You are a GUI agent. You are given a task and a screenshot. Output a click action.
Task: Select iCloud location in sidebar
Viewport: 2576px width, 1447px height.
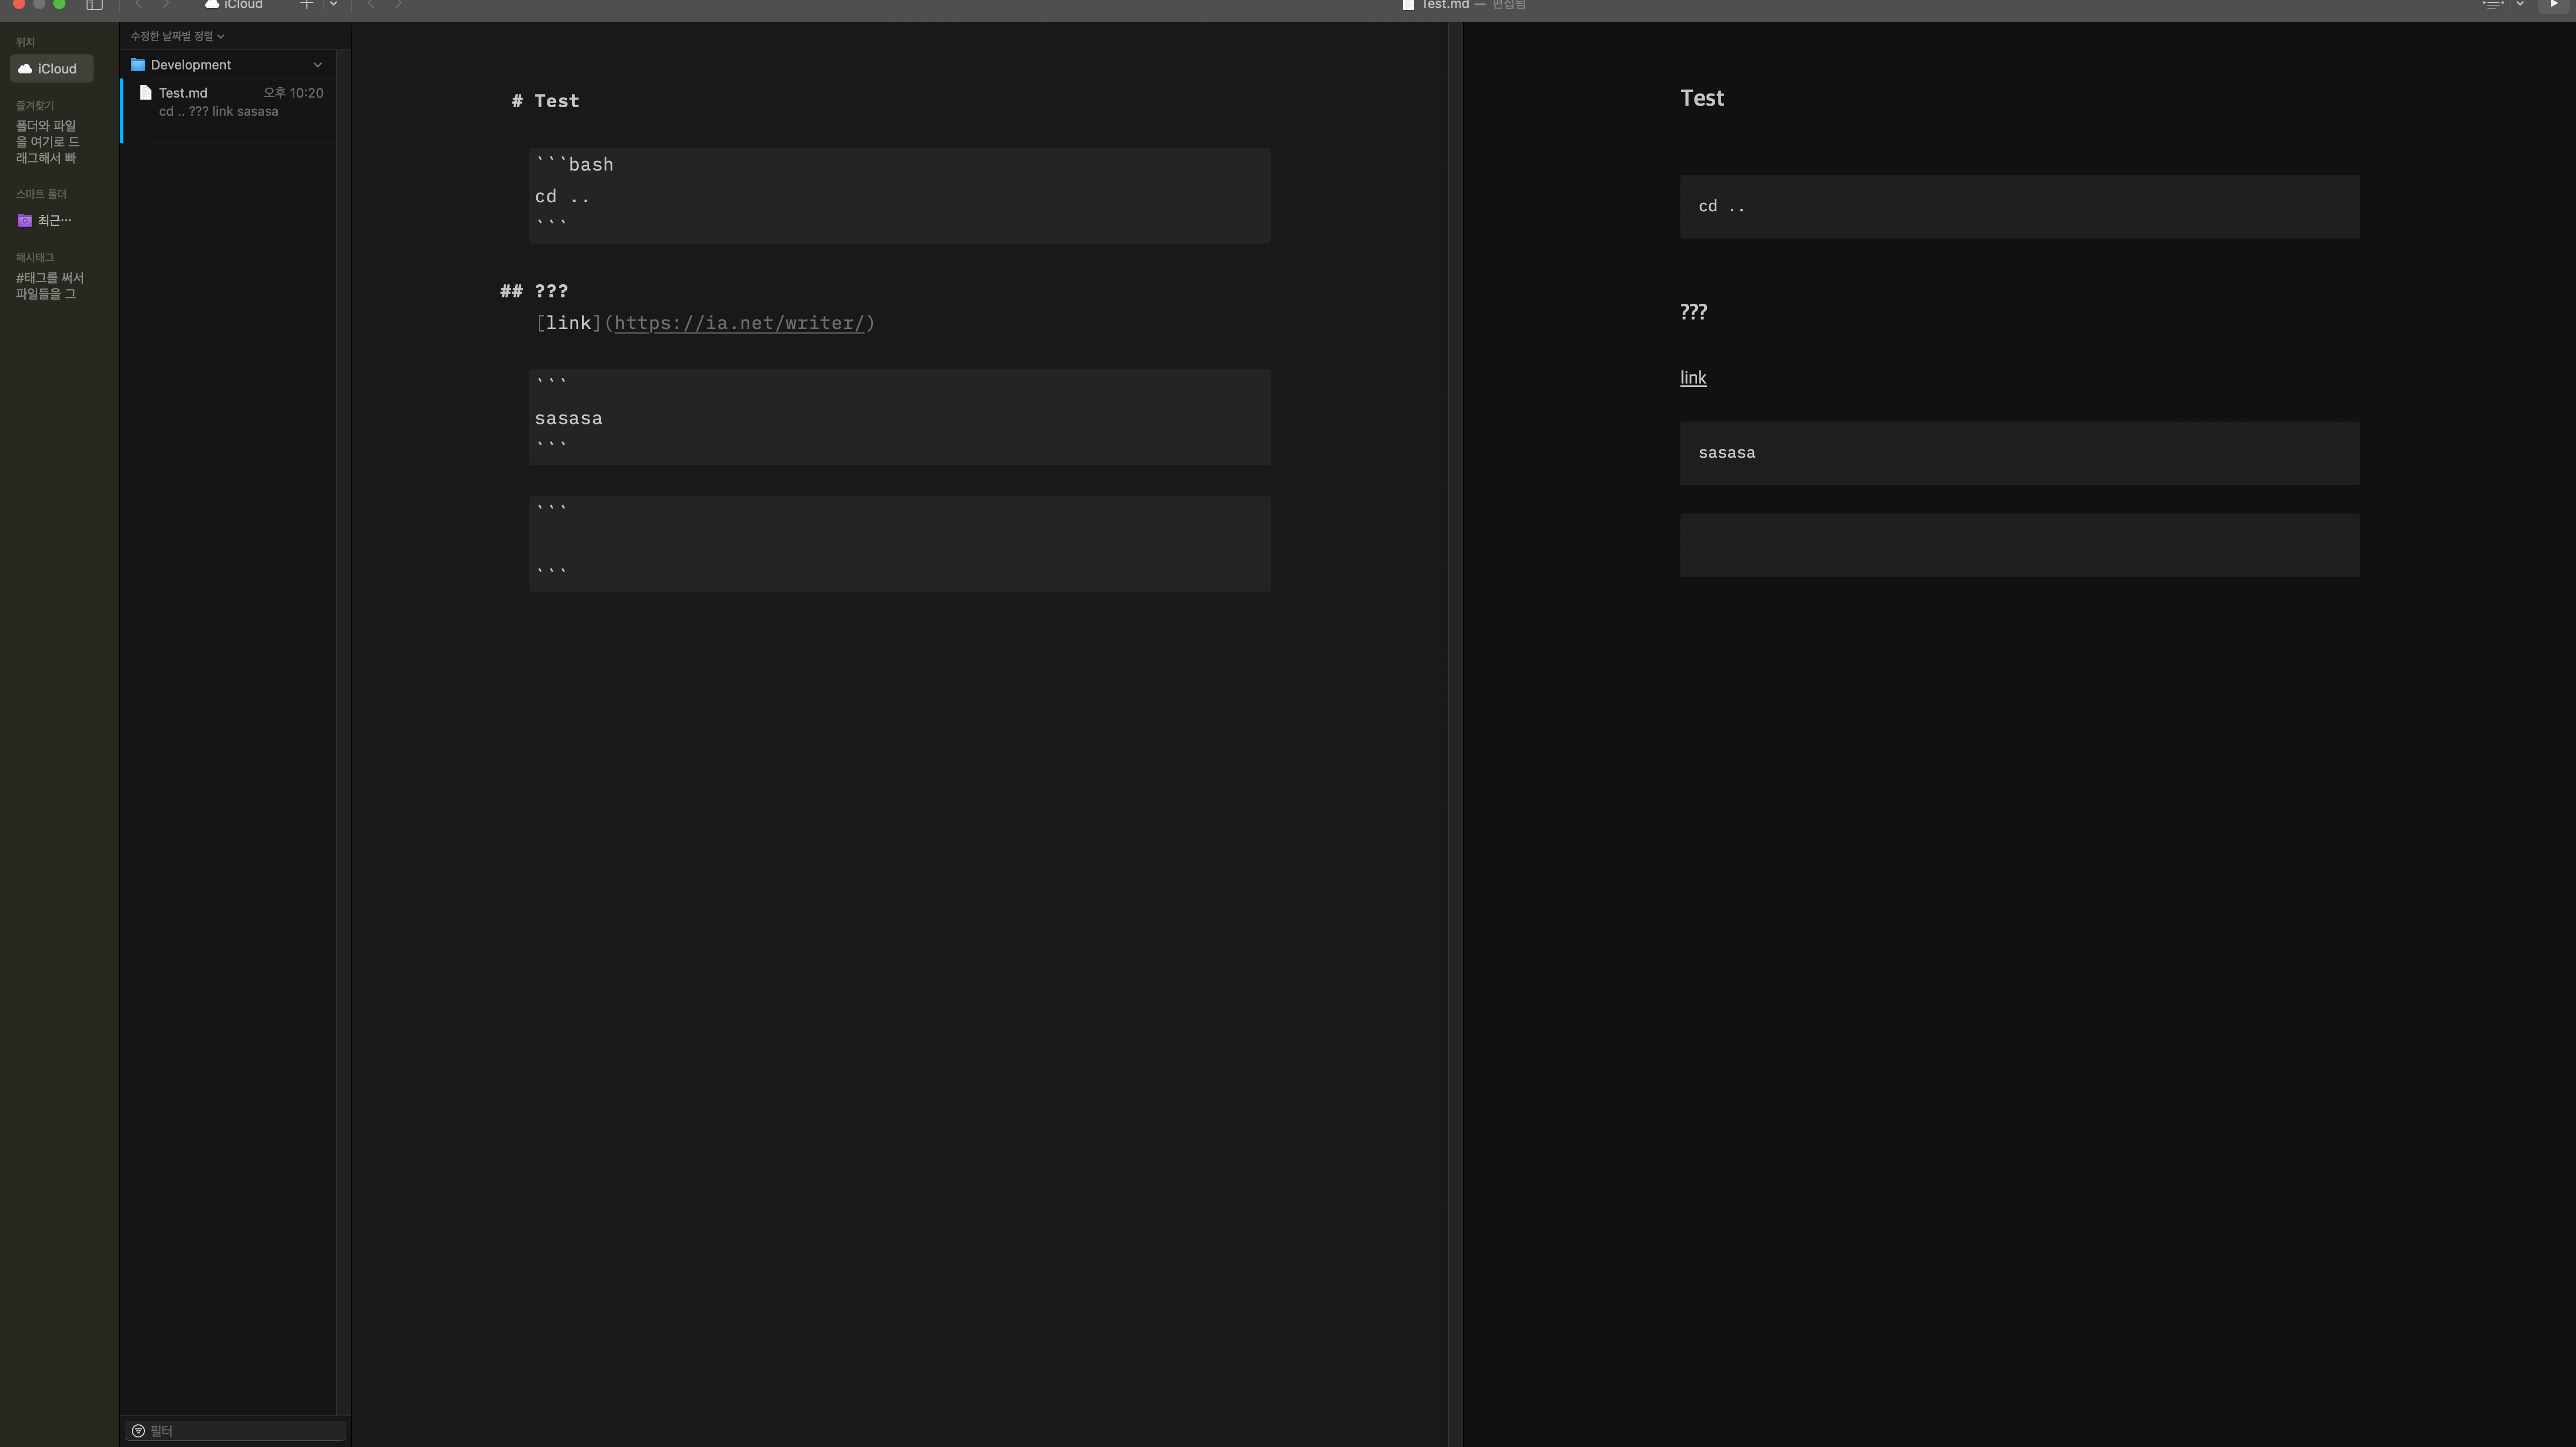point(52,69)
